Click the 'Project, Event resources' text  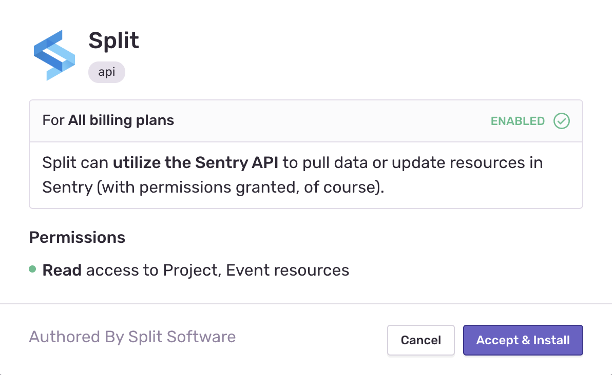[x=256, y=270]
